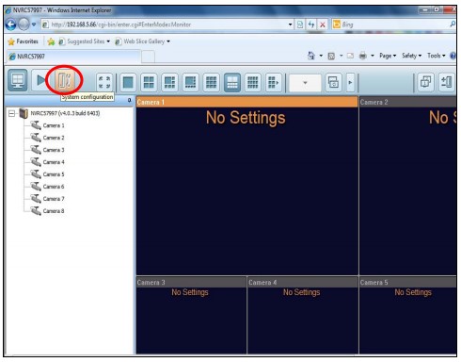The image size is (461, 362).
Task: Open the Tools menu
Action: pos(437,56)
